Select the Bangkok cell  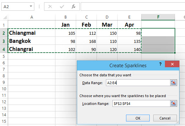[x=32, y=41]
